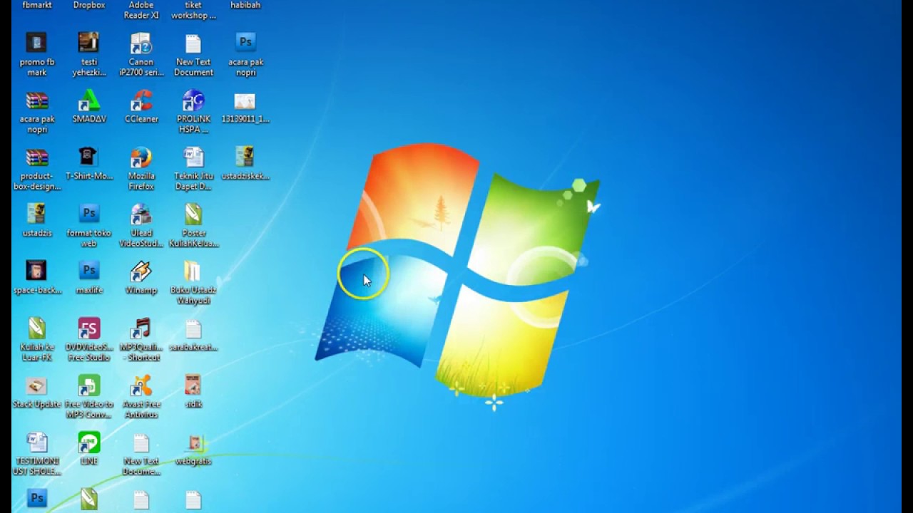The height and width of the screenshot is (513, 913).
Task: Launch the LINE messenger shortcut
Action: [88, 442]
